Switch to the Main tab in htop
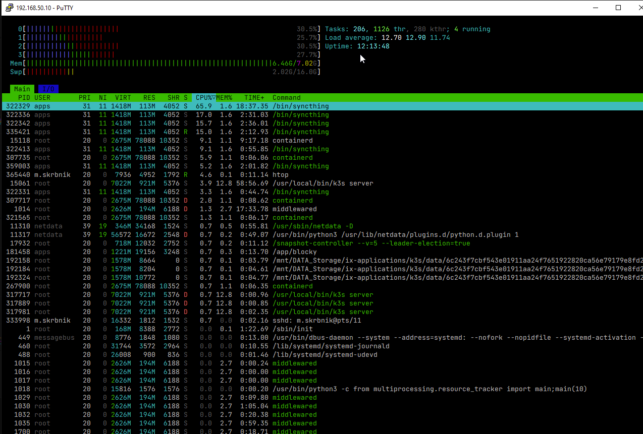The image size is (643, 434). pos(22,89)
